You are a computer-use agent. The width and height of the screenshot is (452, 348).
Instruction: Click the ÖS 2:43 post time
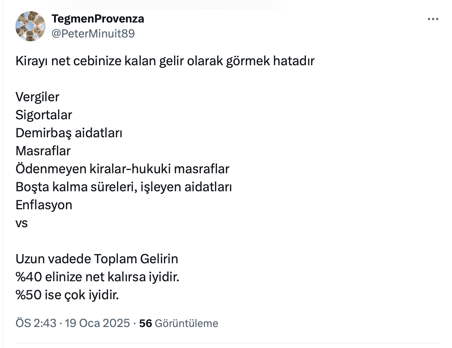point(36,323)
